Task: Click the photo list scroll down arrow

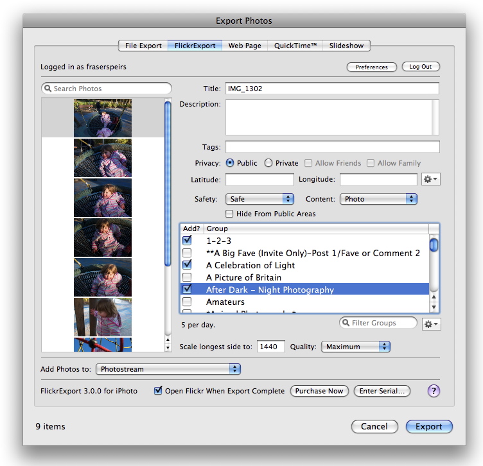Action: tap(168, 348)
